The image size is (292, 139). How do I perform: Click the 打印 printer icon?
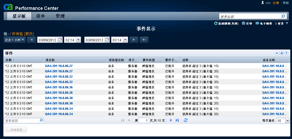click(x=243, y=23)
